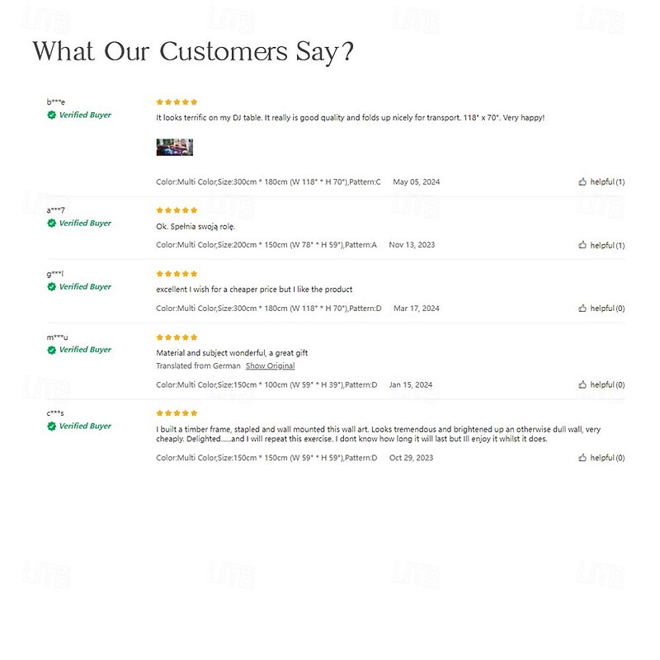Click the 'helpful (1)' text on a***7's review

(x=607, y=245)
